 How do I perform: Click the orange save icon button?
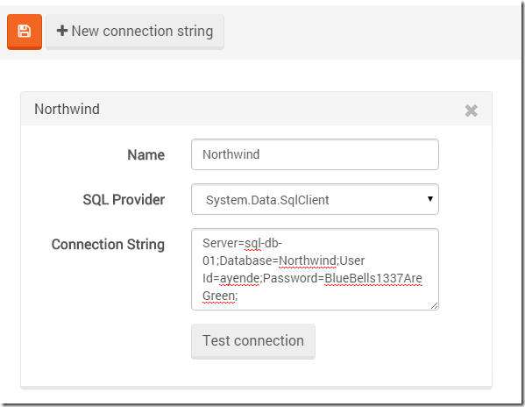[x=25, y=32]
